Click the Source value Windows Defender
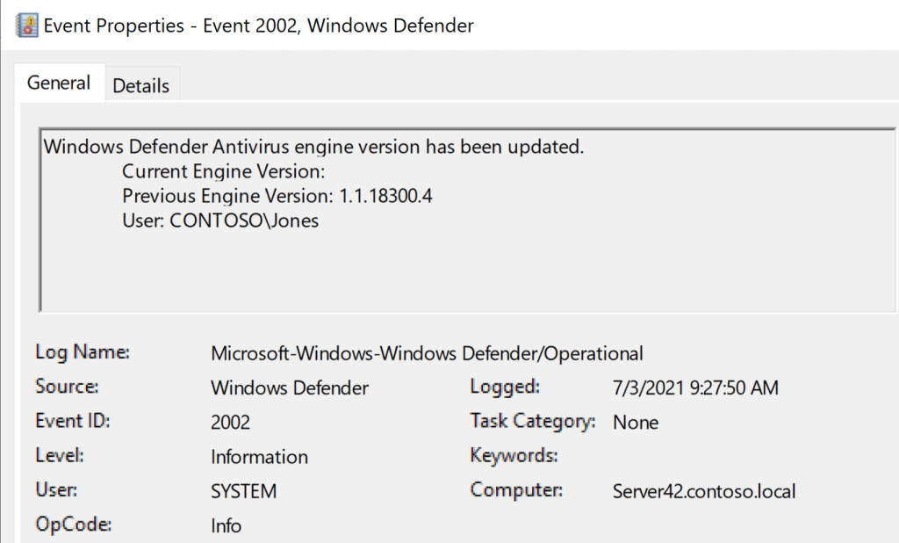The width and height of the screenshot is (899, 543). 290,387
